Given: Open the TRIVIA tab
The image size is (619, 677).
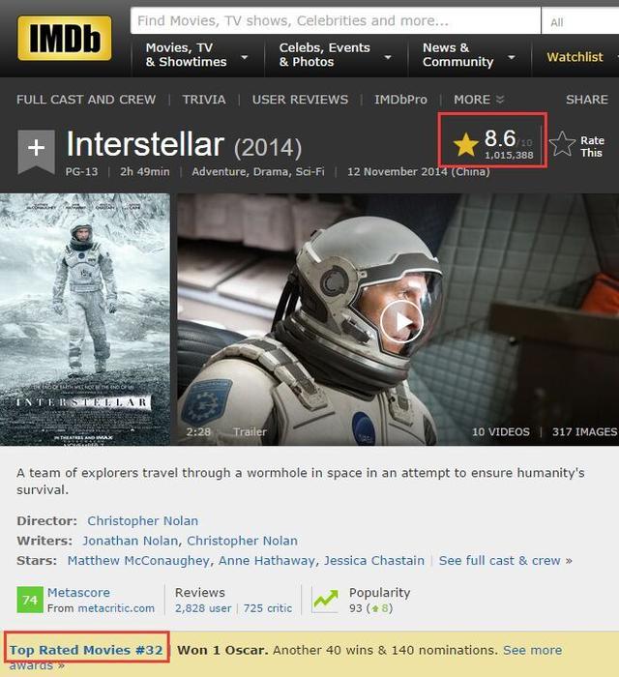Looking at the screenshot, I should pos(204,100).
